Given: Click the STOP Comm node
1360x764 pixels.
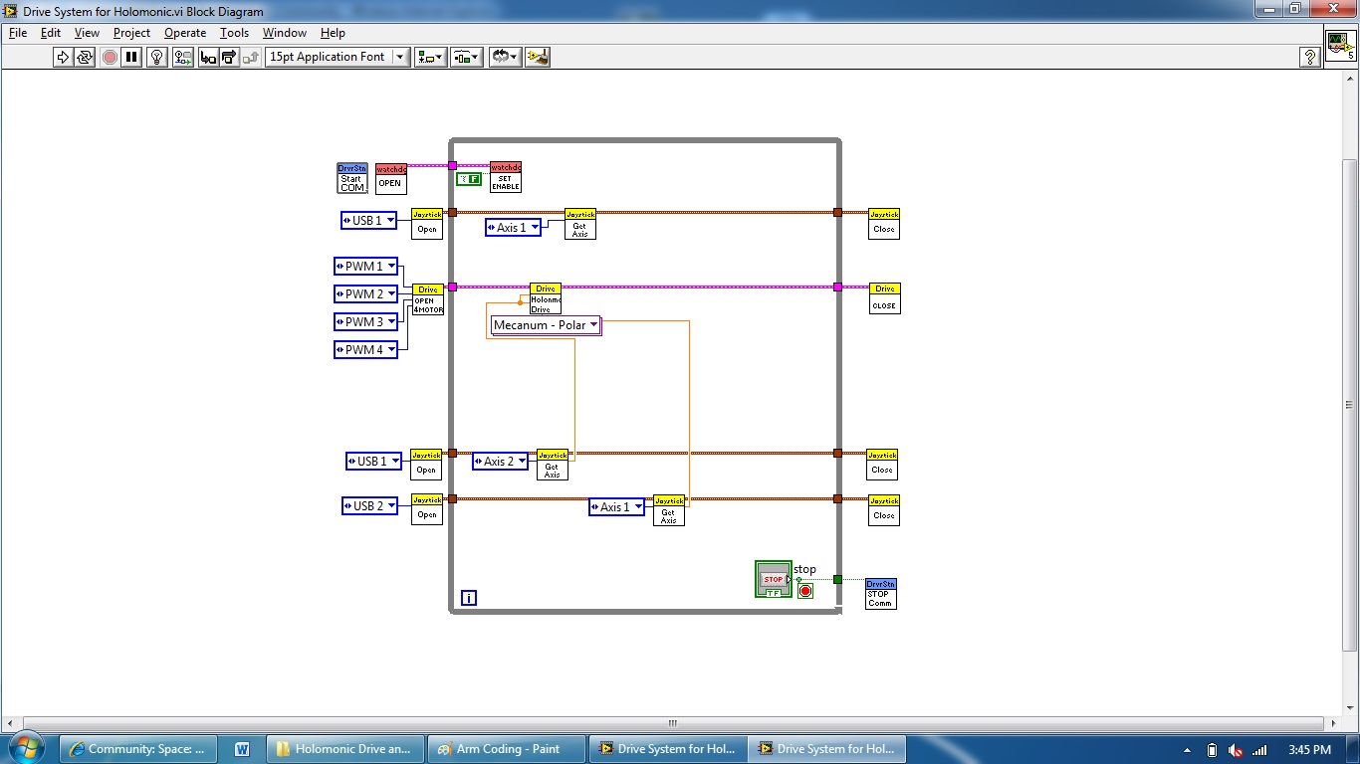Looking at the screenshot, I should (880, 593).
